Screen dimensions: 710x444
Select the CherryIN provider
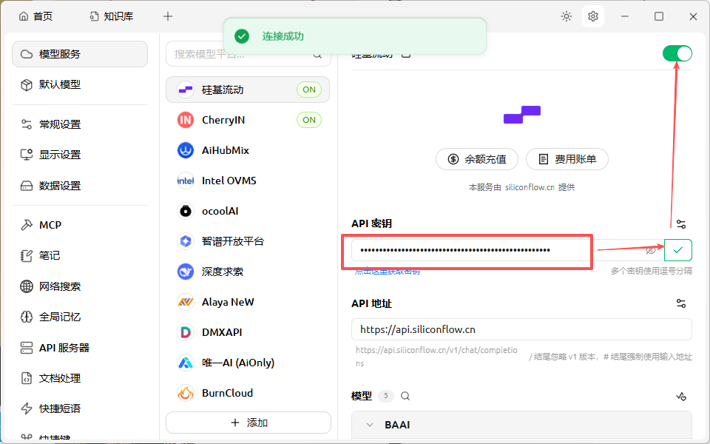[x=248, y=120]
